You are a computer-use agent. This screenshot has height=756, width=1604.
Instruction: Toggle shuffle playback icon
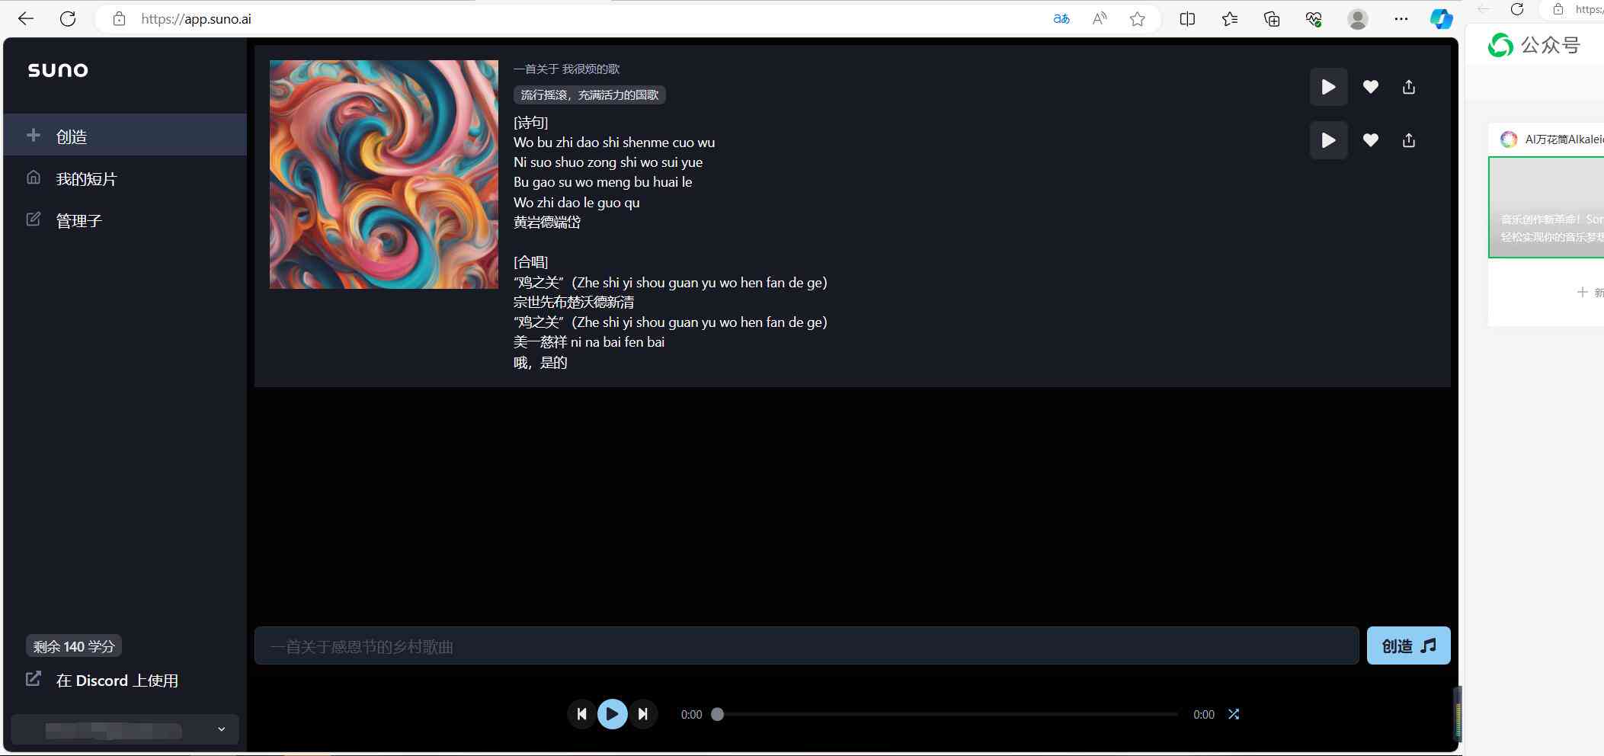tap(1234, 714)
